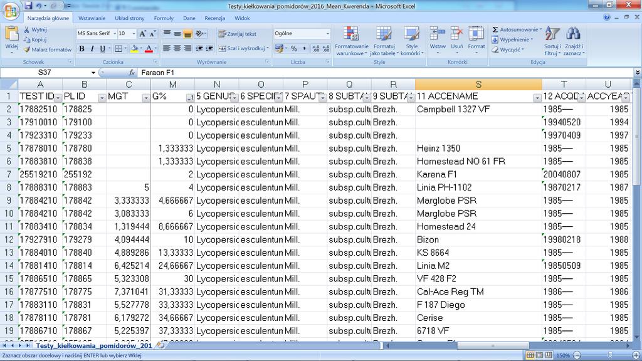
Task: Align text right
Action: point(187,48)
